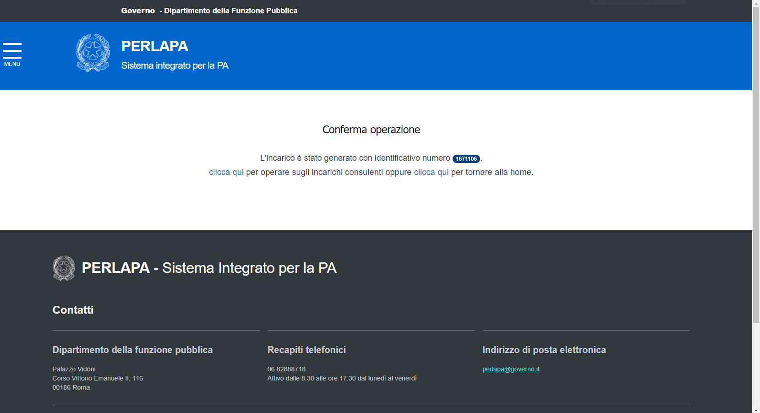Viewport: 760px width, 413px height.
Task: Click the Republic emblem in the blue header
Action: point(93,53)
